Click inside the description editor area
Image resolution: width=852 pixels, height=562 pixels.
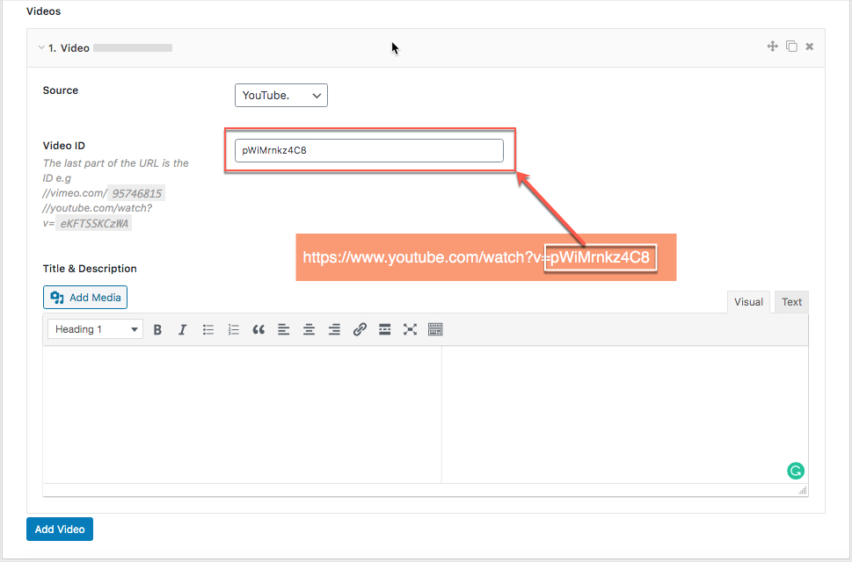tap(426, 414)
